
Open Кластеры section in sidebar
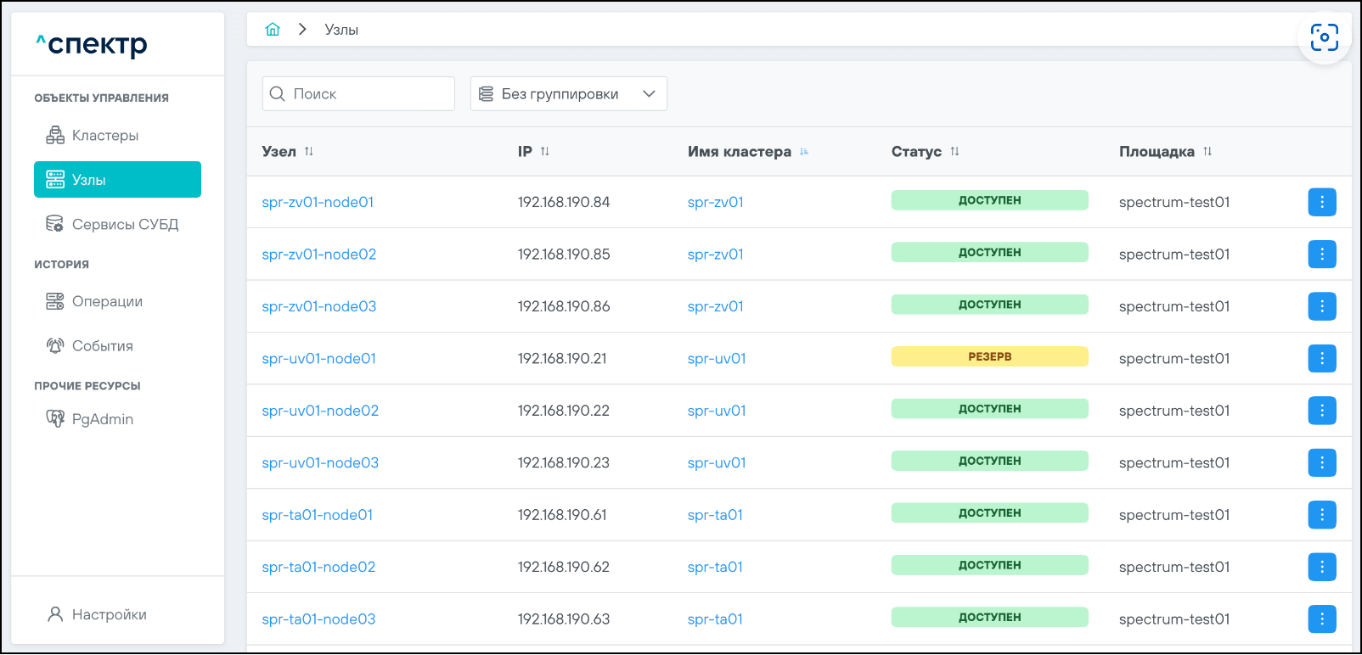[104, 136]
